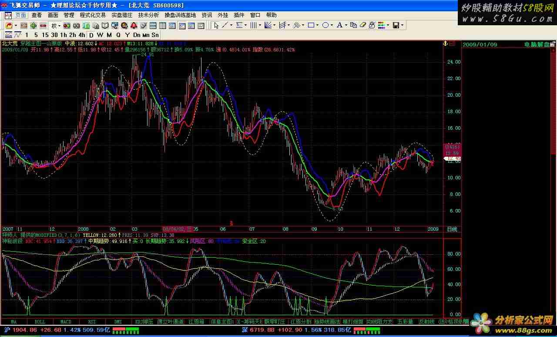Open the 程式化交易 menu

[x=93, y=15]
